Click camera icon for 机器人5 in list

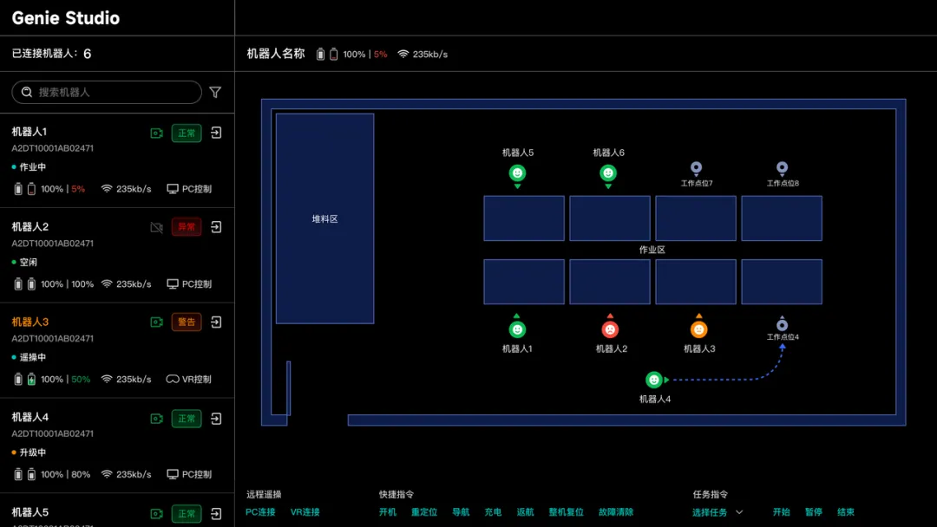click(x=156, y=514)
